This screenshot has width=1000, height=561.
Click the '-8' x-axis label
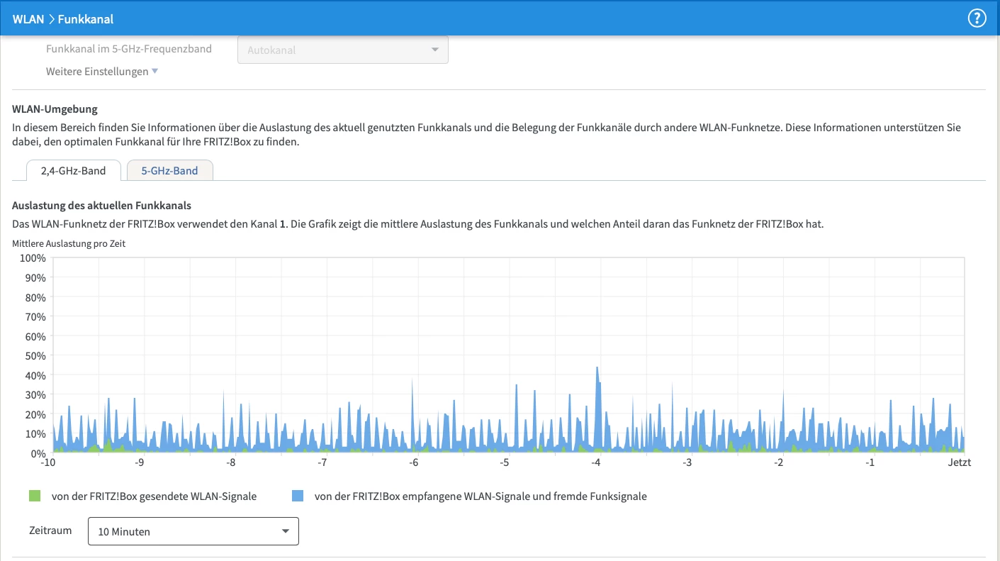pos(231,462)
